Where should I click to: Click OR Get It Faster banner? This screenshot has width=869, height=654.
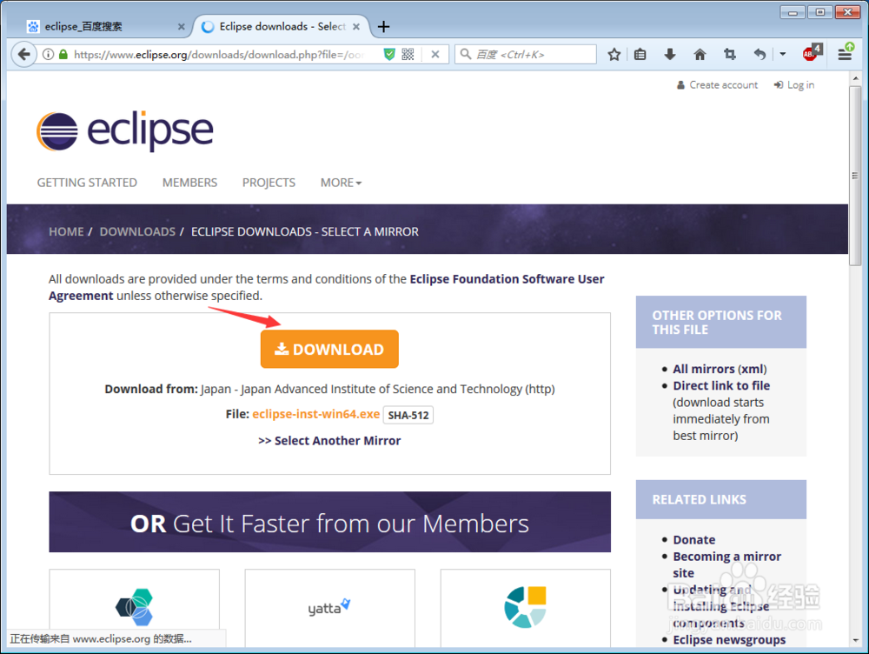pos(329,522)
